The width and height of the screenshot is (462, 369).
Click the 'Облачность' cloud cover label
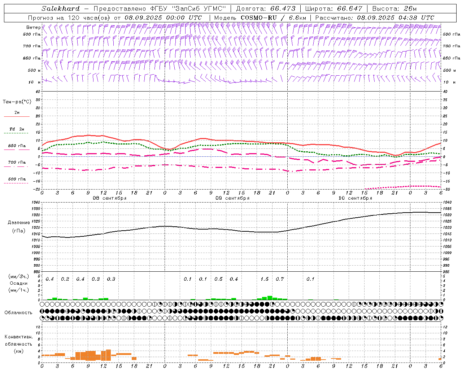click(x=18, y=313)
